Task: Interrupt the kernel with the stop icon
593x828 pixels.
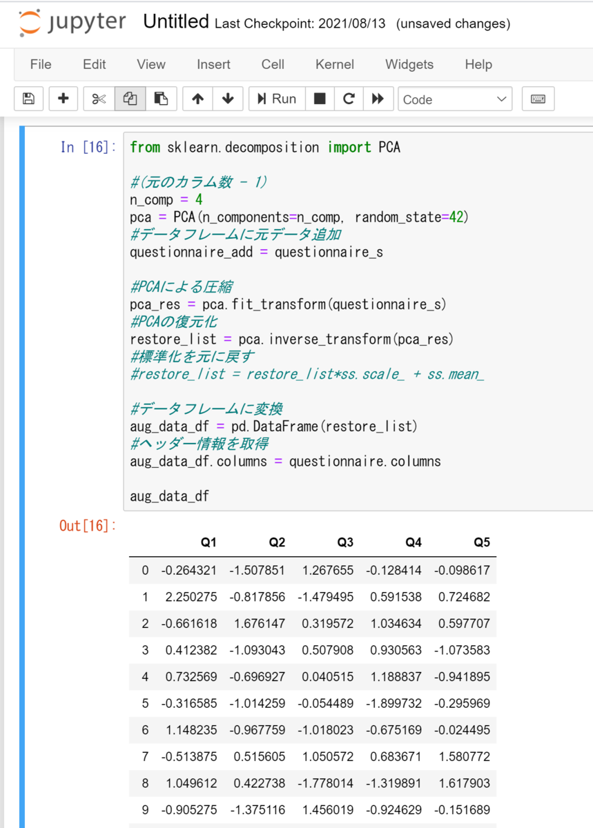Action: 320,98
